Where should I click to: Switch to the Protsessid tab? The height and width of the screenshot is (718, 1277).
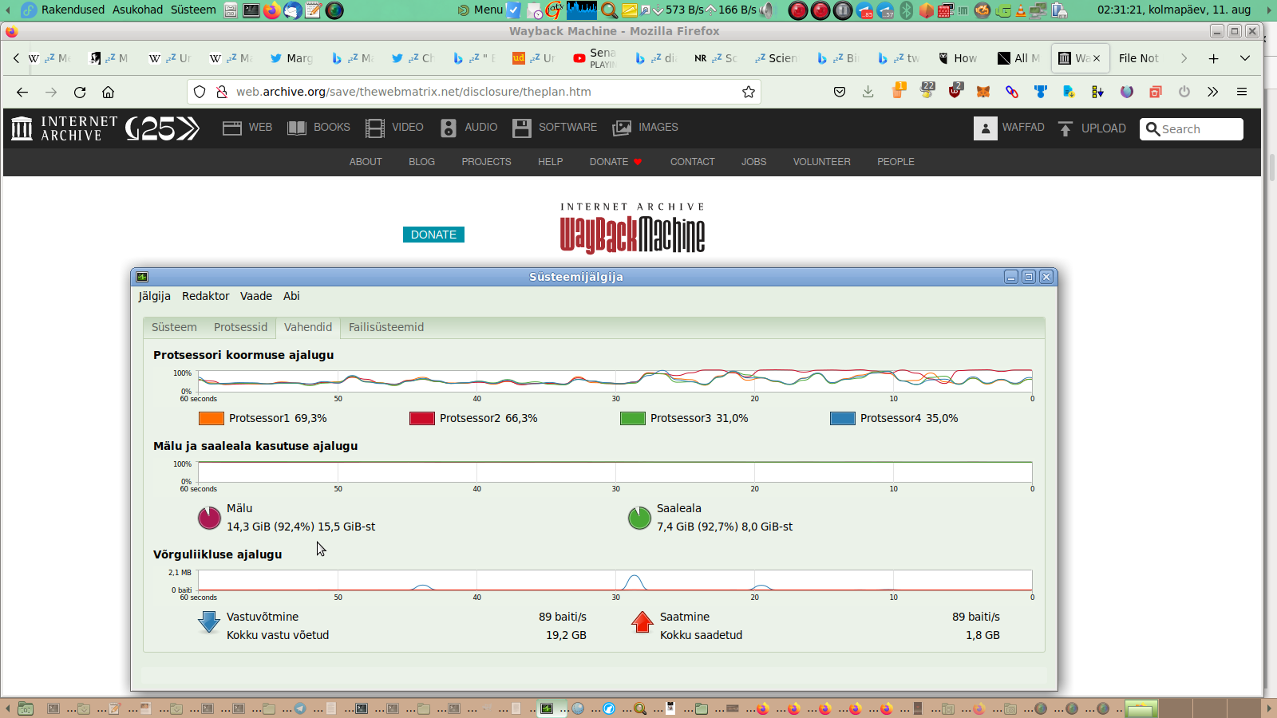(240, 327)
